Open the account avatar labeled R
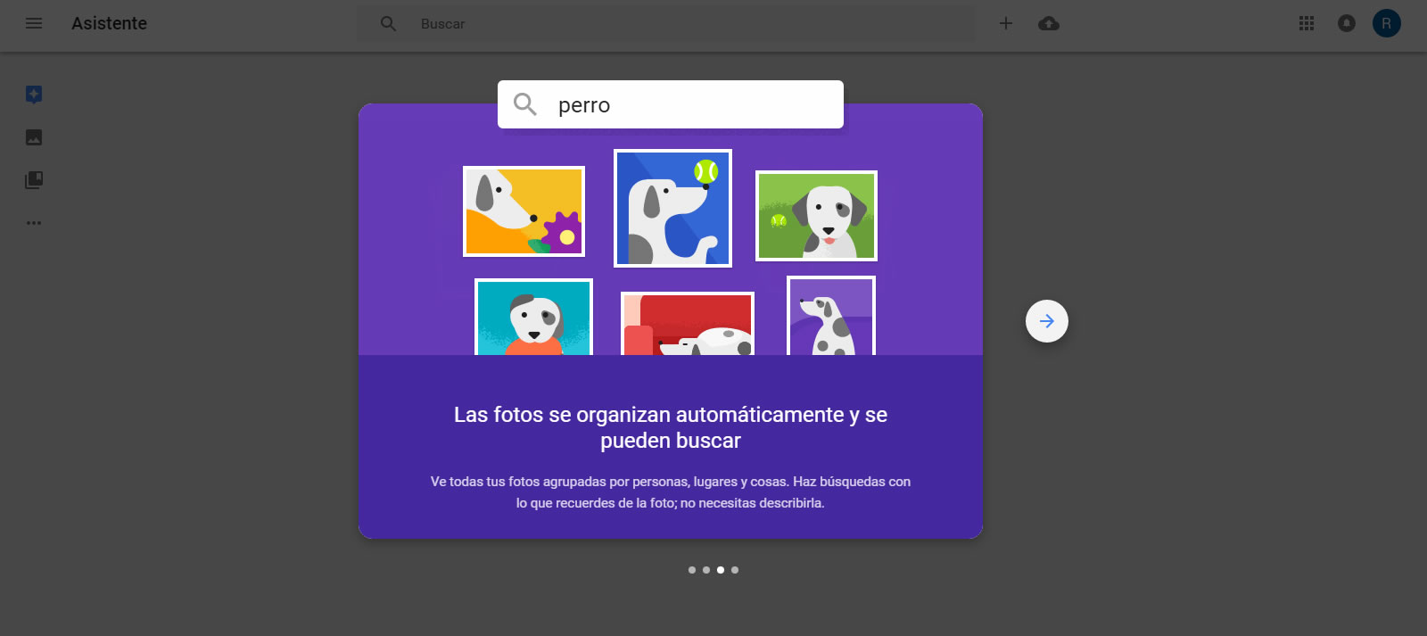Image resolution: width=1427 pixels, height=636 pixels. [x=1386, y=23]
